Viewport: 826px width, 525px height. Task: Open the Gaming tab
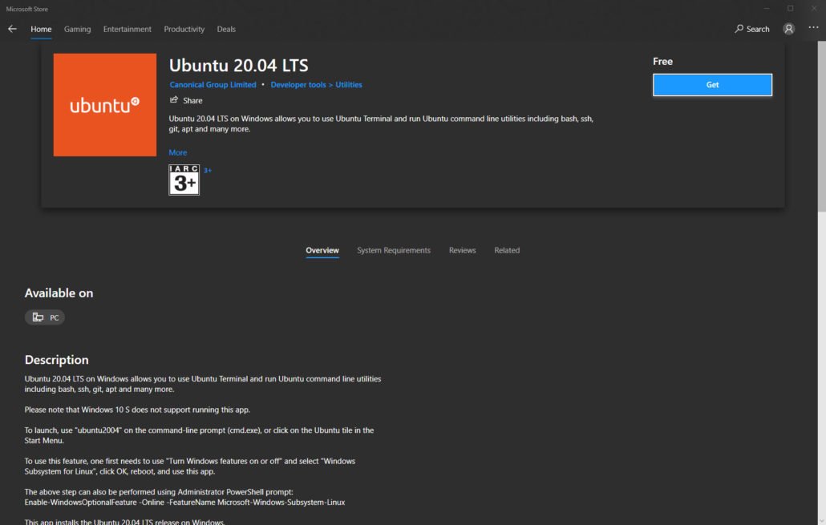(x=78, y=30)
